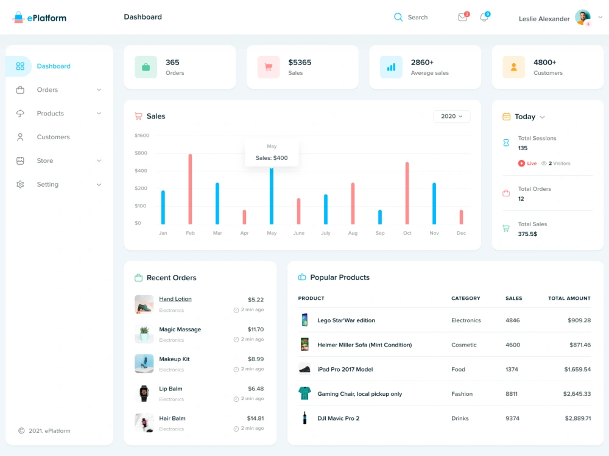Click the Total Orders bag icon
Viewport: 609px width, 456px height.
coord(506,193)
